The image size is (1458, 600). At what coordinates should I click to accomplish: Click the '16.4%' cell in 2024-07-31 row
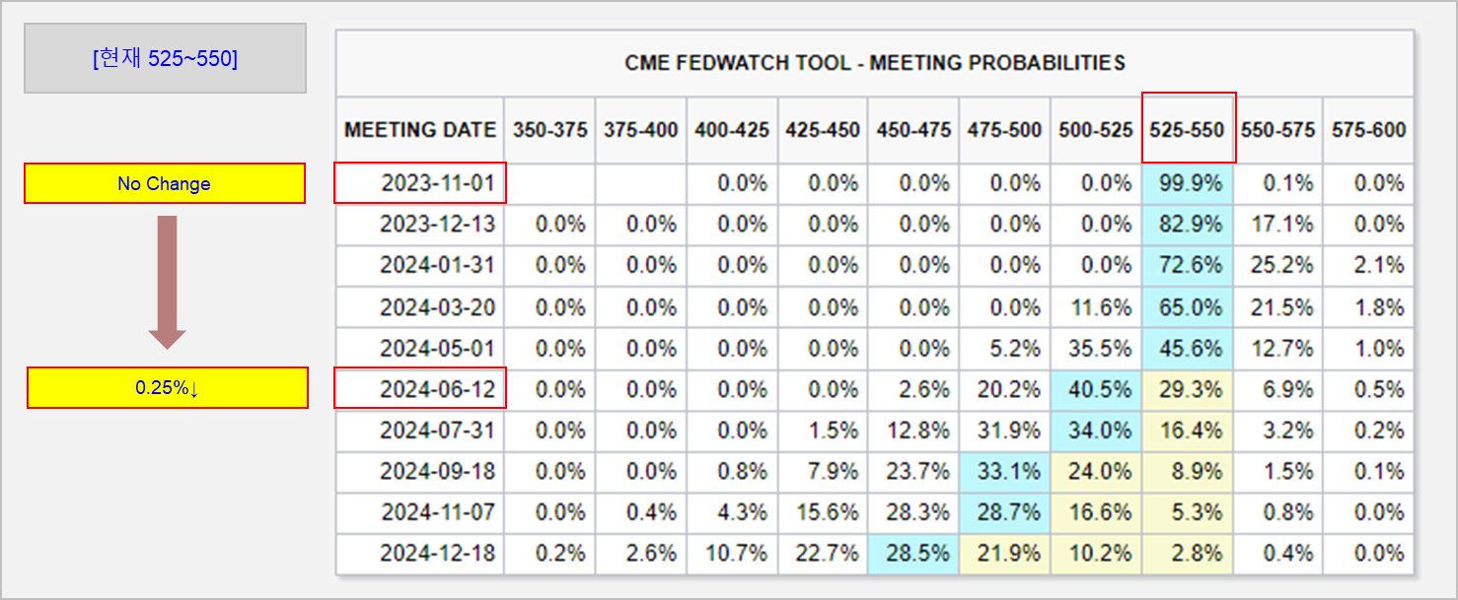(x=1188, y=431)
